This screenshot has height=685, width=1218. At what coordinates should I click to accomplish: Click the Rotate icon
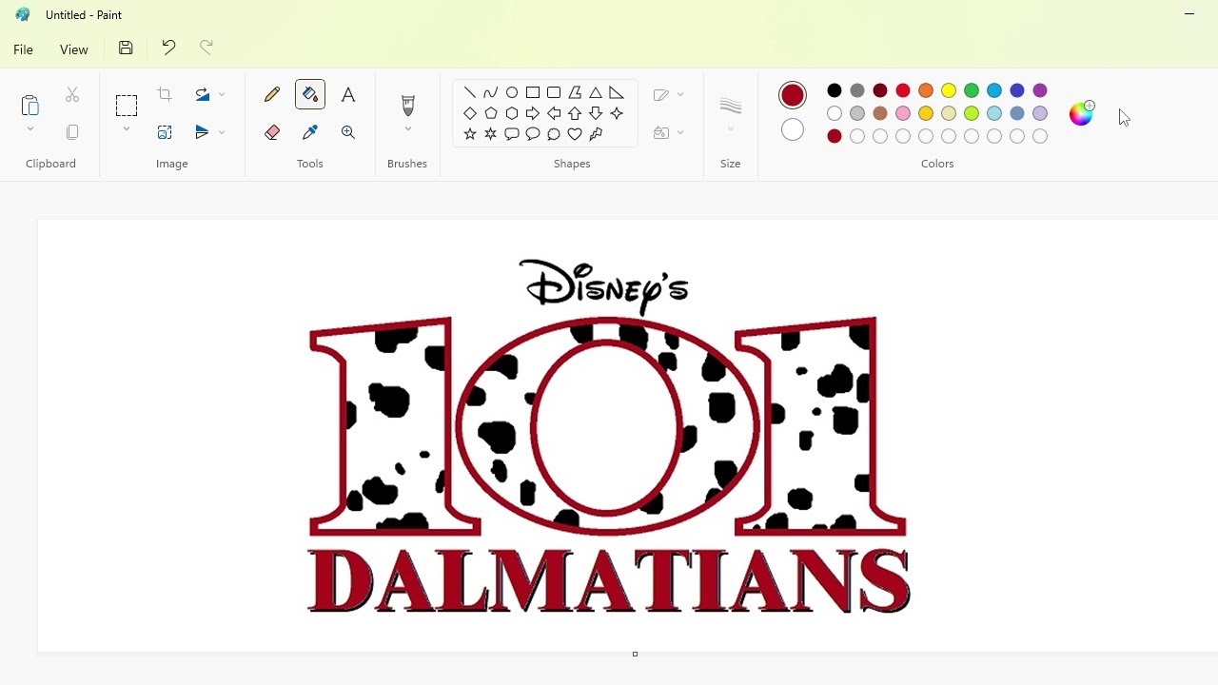(x=202, y=94)
